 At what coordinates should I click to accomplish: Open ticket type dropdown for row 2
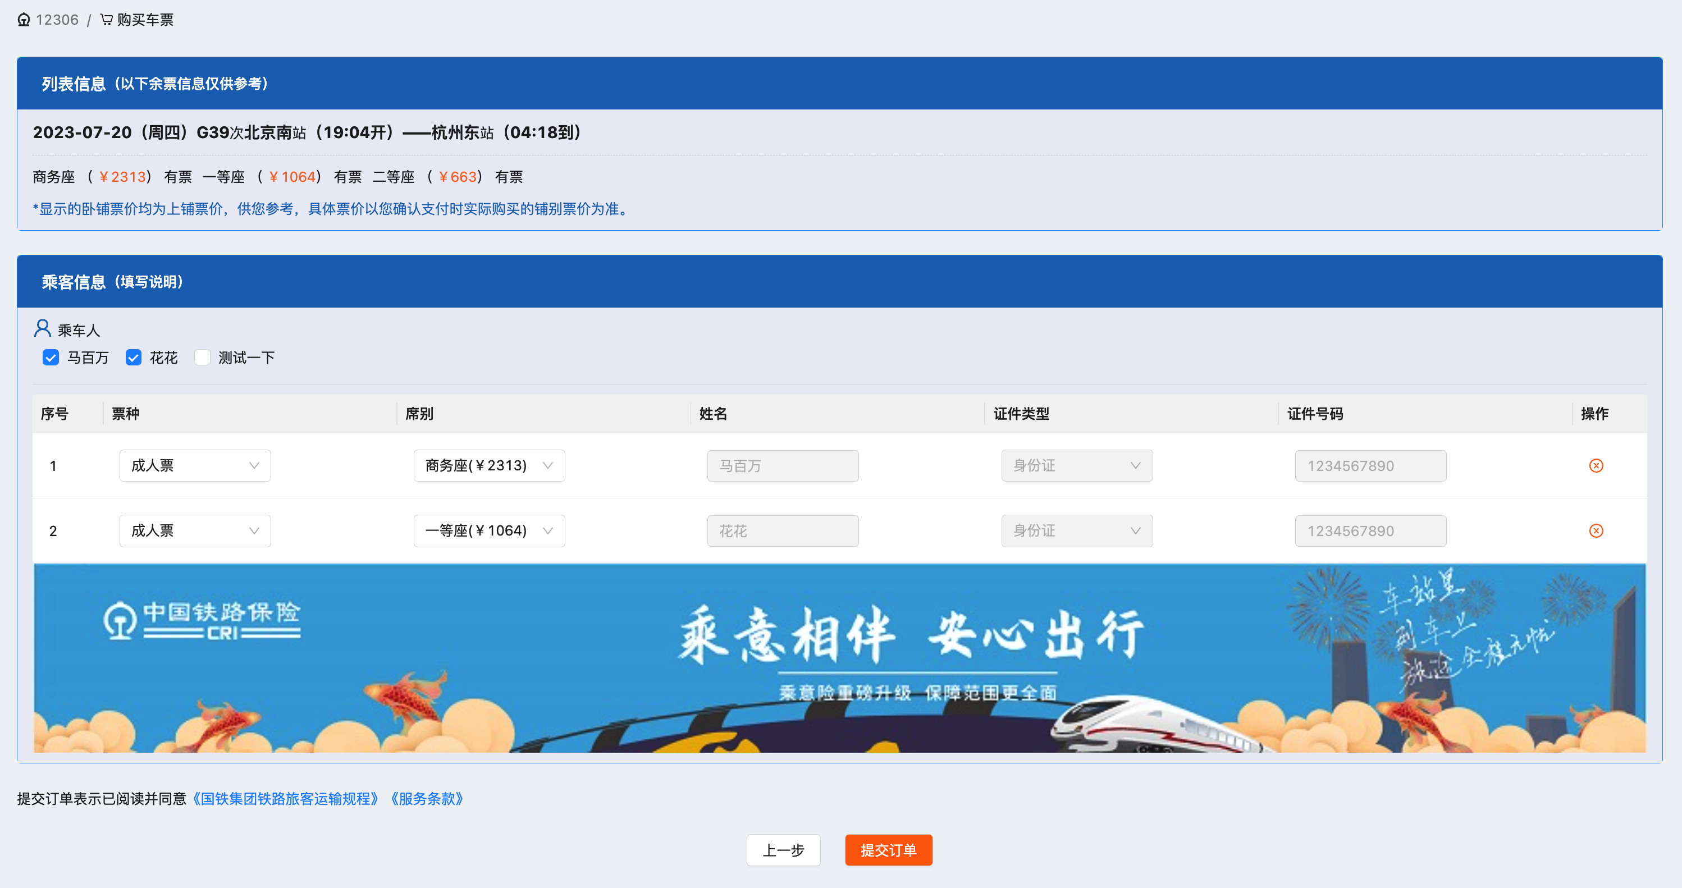[195, 531]
